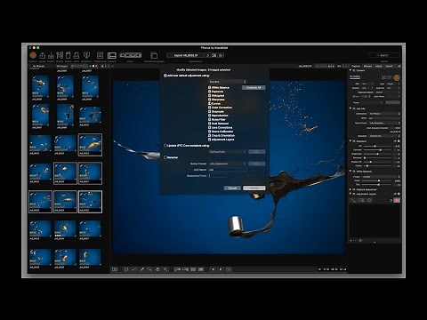Screen dimensions: 427x320
Task: Switch to the Adjust tab
Action: point(379,66)
